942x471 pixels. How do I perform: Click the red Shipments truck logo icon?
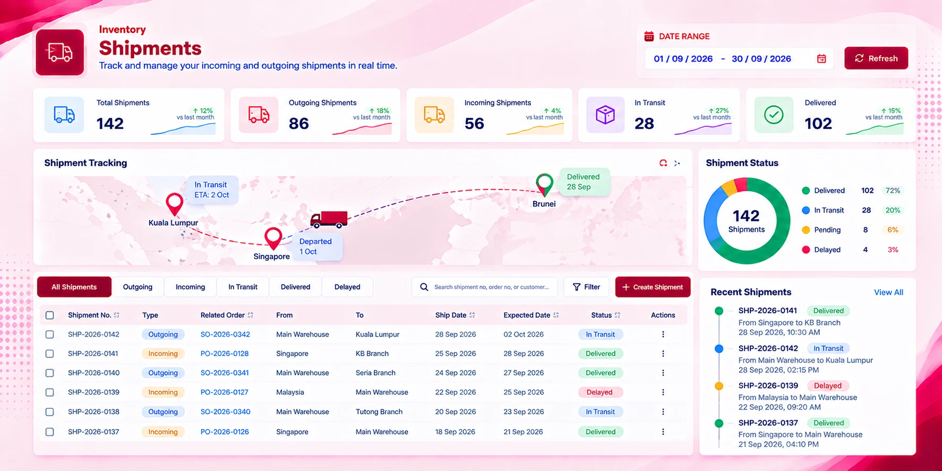pyautogui.click(x=59, y=52)
